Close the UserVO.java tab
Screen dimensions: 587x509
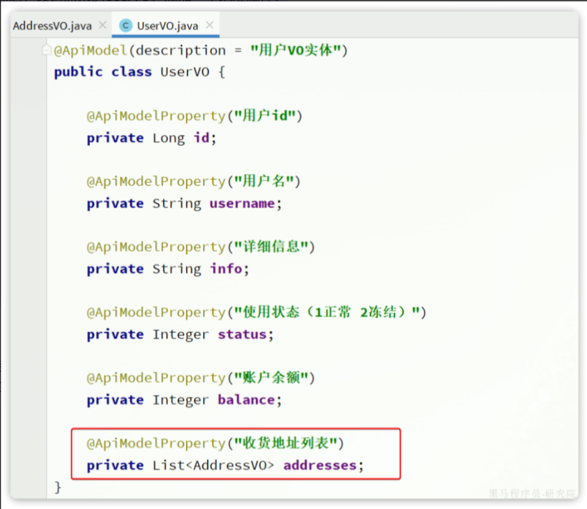(x=209, y=25)
